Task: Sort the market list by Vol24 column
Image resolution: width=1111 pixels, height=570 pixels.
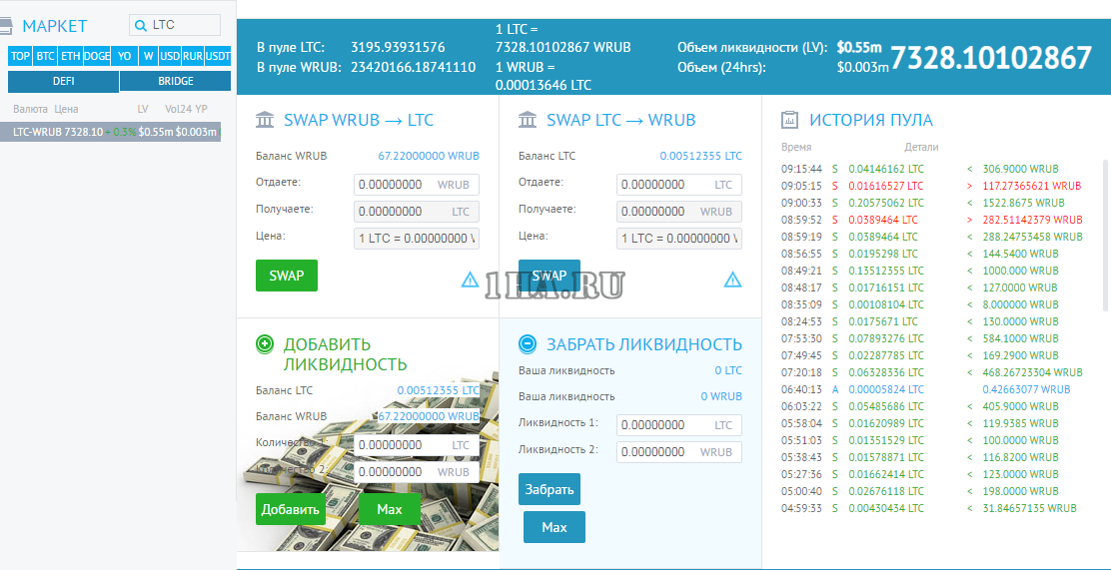Action: tap(178, 109)
